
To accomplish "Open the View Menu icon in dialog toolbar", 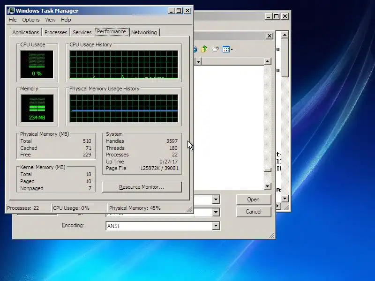I will click(227, 49).
